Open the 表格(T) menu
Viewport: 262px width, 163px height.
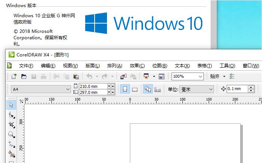(x=205, y=66)
